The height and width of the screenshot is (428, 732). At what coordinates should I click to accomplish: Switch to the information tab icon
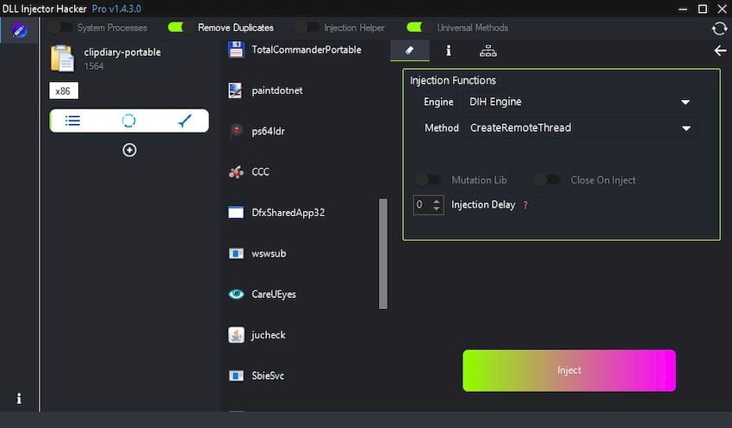tap(449, 51)
